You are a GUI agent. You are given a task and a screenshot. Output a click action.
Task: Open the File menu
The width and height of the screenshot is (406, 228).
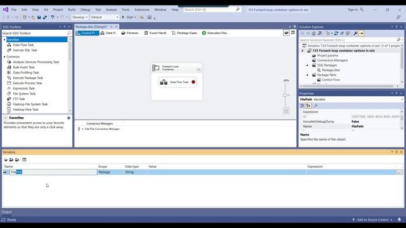(x=14, y=9)
